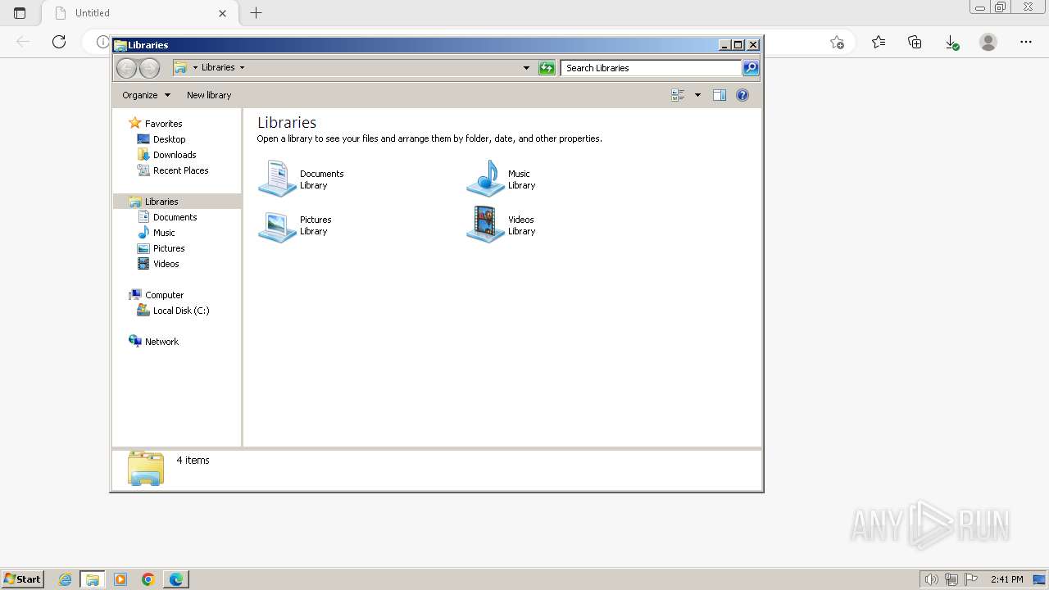Screen dimensions: 1049x590
Task: Open Windows Media Player from taskbar
Action: pos(120,579)
